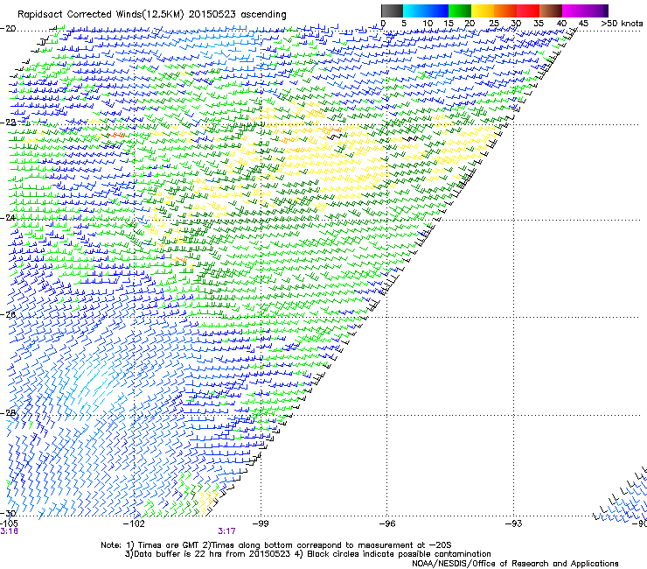The height and width of the screenshot is (569, 647).
Task: Click the 3:17 purple time stamp
Action: [x=227, y=531]
